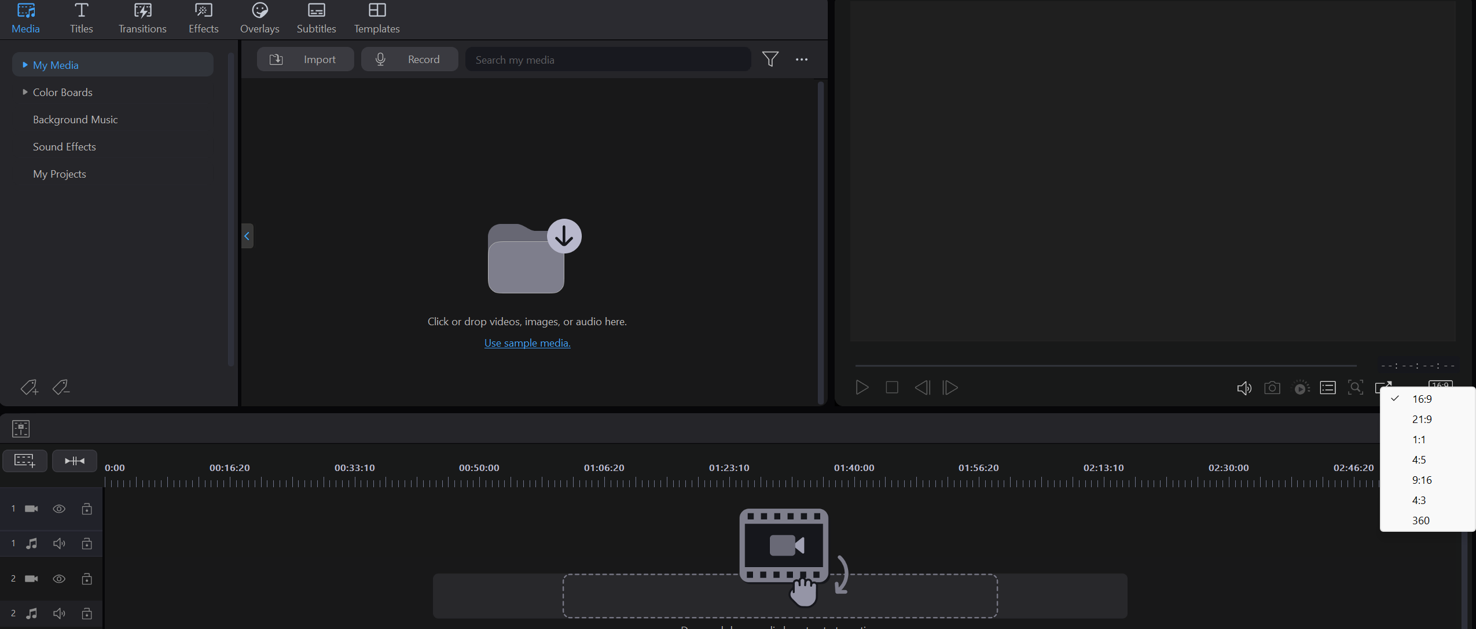Click audio track 1 music note icon
Viewport: 1476px width, 629px height.
pyautogui.click(x=32, y=543)
